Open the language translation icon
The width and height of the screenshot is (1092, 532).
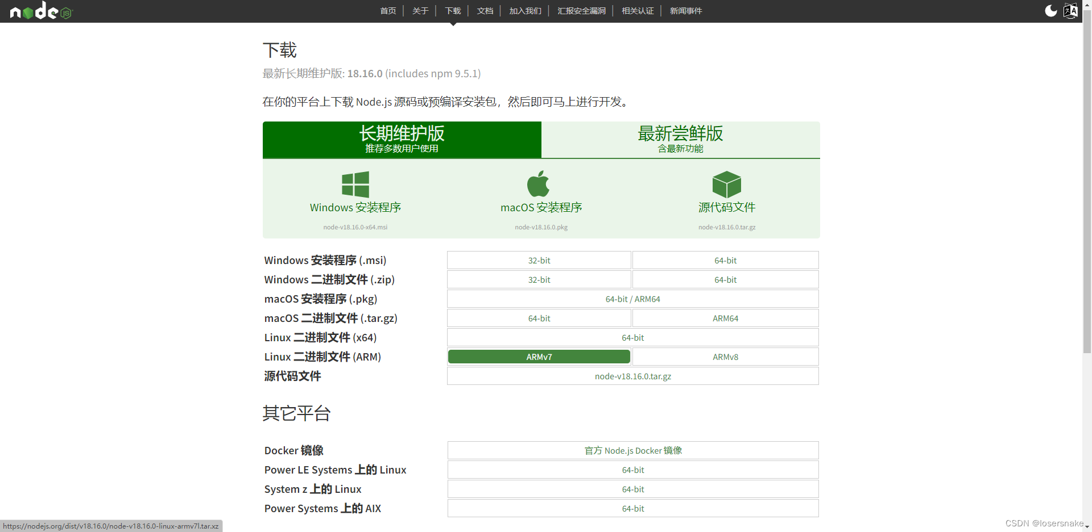[1070, 11]
